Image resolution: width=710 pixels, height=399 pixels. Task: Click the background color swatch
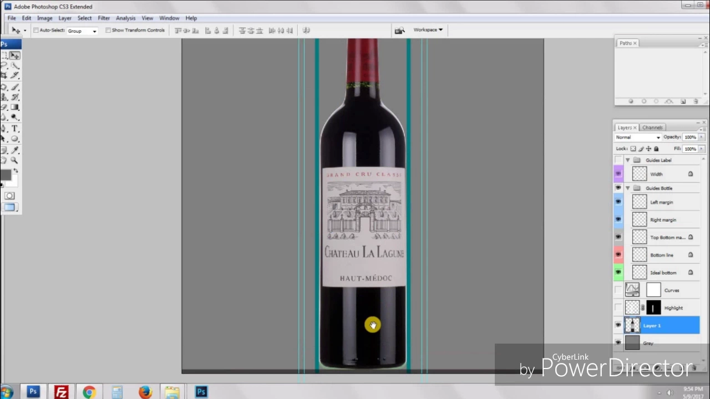pyautogui.click(x=13, y=183)
